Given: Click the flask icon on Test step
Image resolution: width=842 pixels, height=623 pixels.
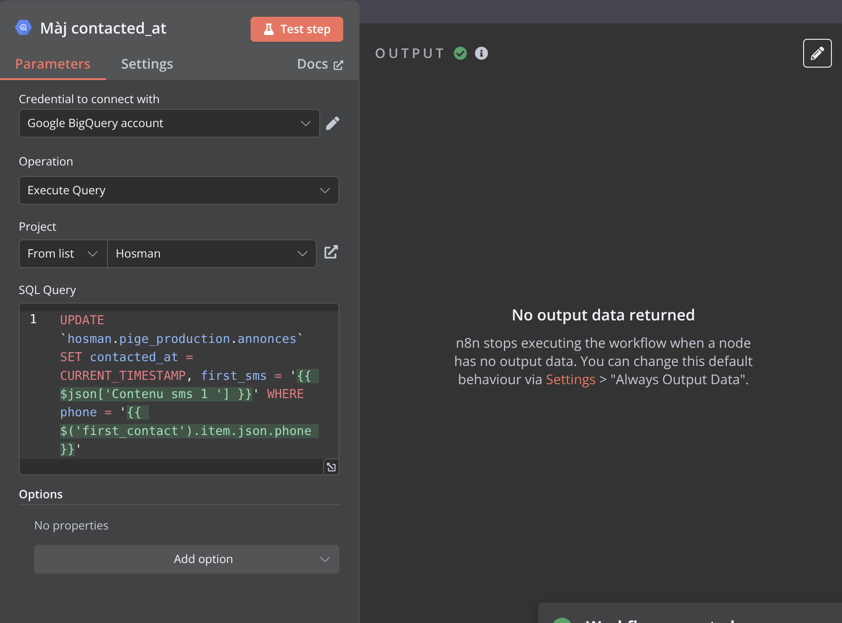Looking at the screenshot, I should click(269, 29).
